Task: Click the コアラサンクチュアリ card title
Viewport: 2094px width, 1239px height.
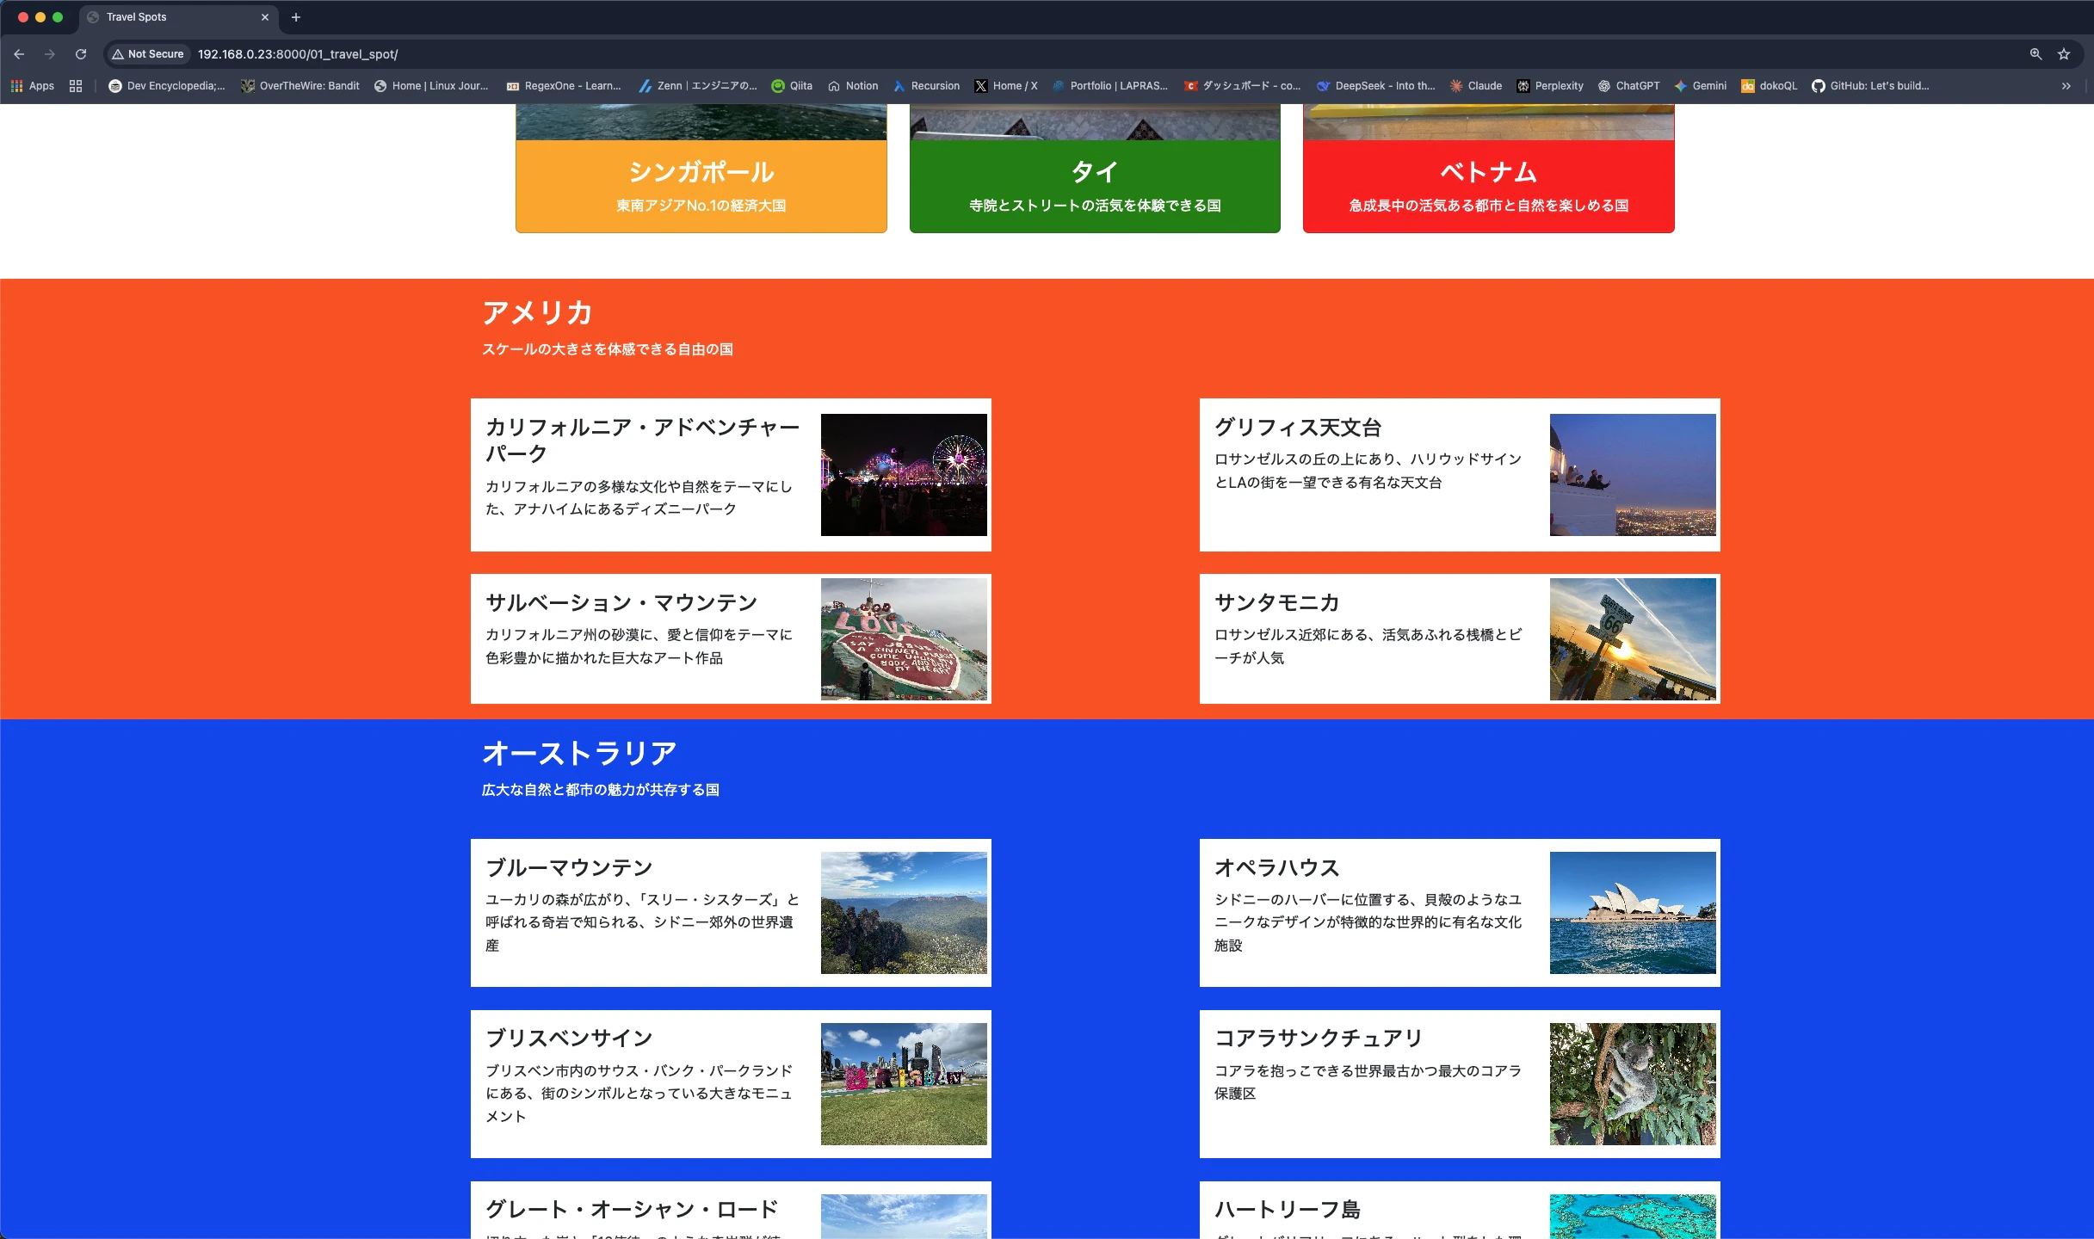Action: (1319, 1038)
